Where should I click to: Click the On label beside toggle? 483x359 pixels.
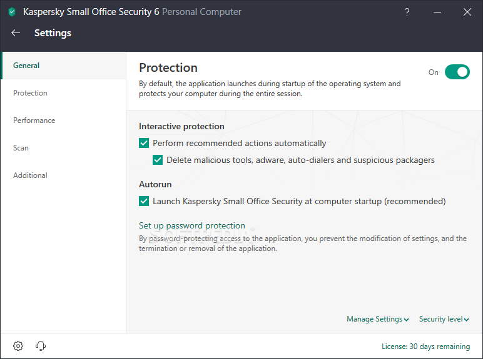pos(434,72)
